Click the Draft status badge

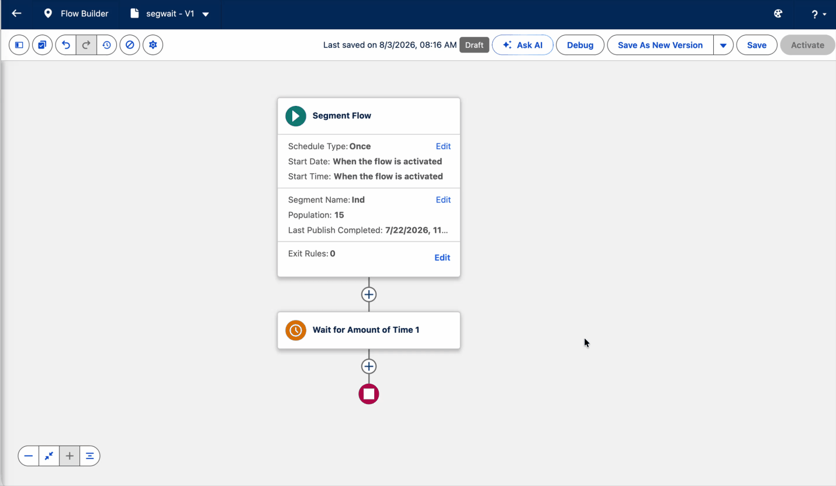[x=474, y=45]
